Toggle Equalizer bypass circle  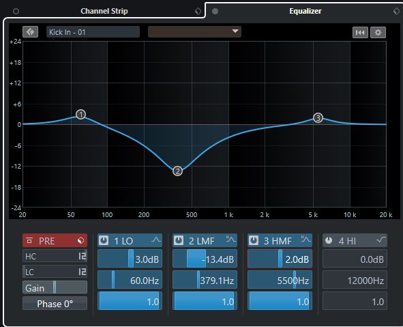215,12
